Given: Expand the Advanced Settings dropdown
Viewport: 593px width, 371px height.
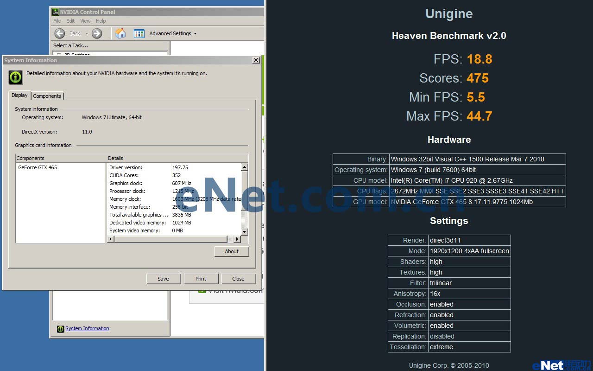Looking at the screenshot, I should coord(195,34).
